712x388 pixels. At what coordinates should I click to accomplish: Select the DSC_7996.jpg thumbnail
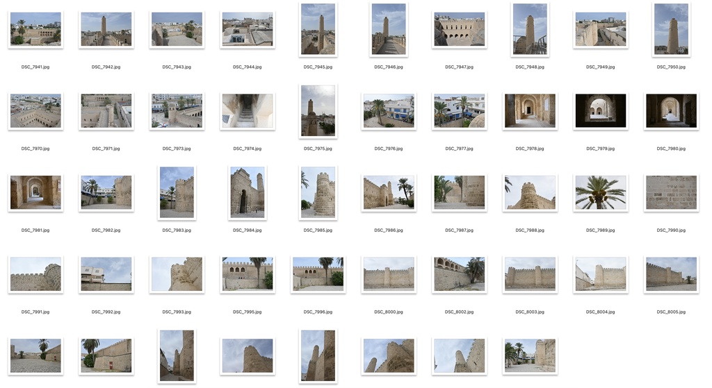[318, 274]
